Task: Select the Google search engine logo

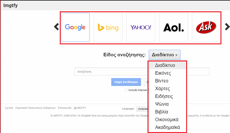Action: (75, 27)
